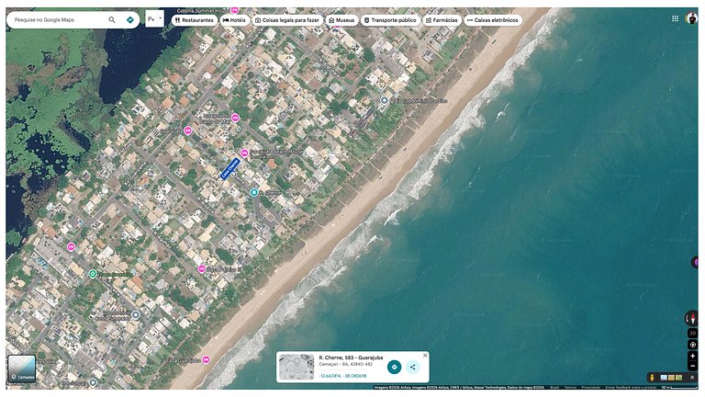
Task: Select the Street View pegman
Action: coord(652,378)
